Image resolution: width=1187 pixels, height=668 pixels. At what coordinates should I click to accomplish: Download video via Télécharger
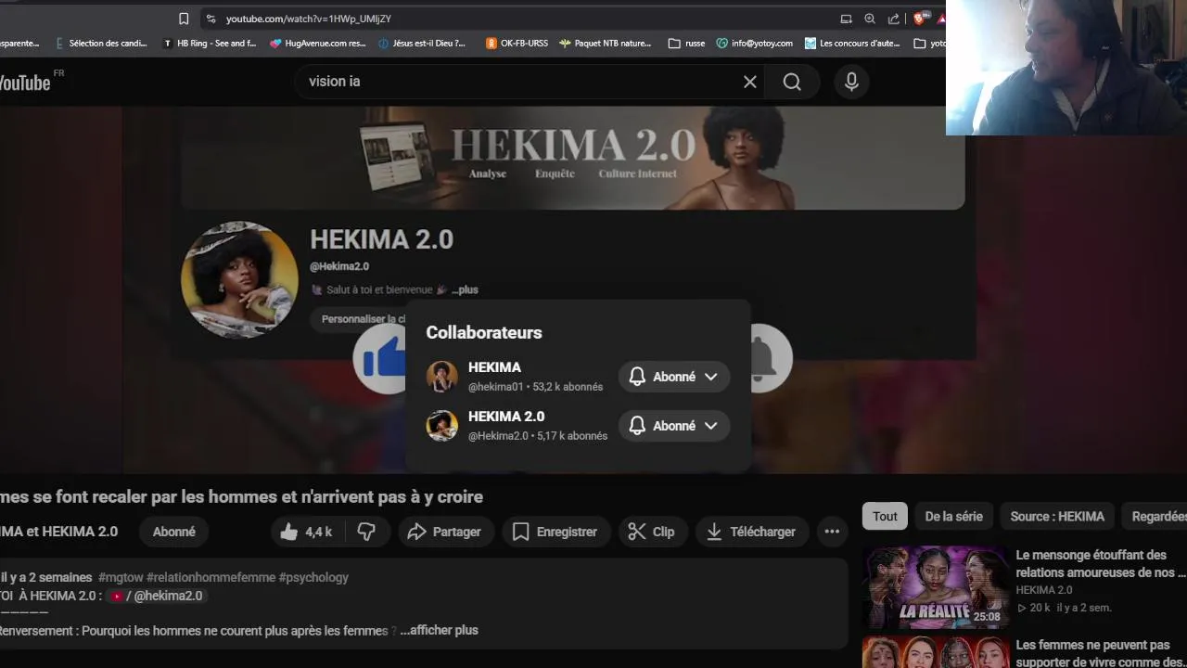751,532
